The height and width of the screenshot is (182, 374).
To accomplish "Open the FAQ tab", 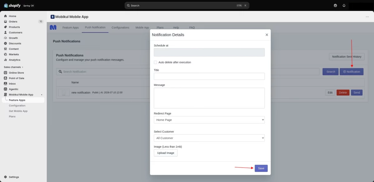I will point(192,27).
